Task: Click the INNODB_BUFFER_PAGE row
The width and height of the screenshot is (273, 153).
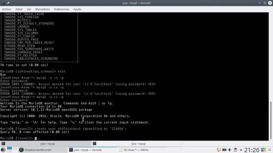Action: (21, 40)
